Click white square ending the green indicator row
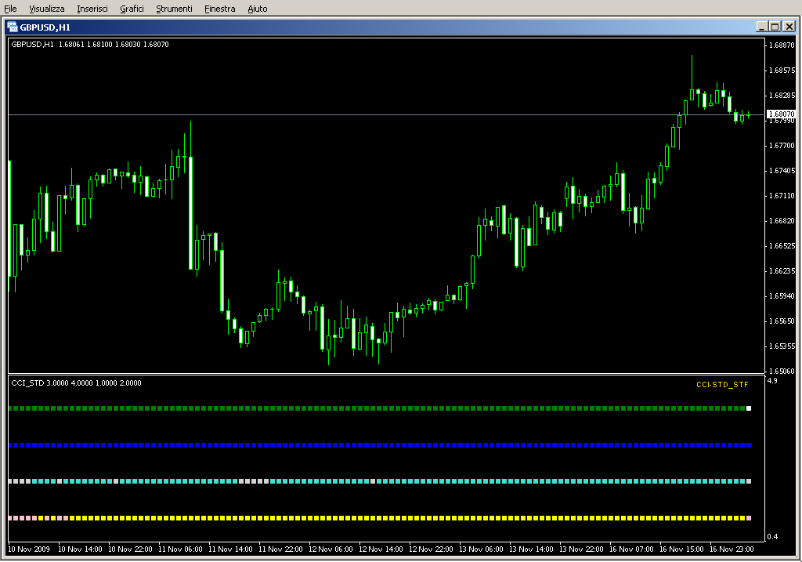This screenshot has width=802, height=562. (749, 408)
